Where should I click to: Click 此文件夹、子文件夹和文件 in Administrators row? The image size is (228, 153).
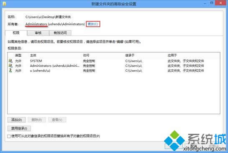click(x=186, y=66)
